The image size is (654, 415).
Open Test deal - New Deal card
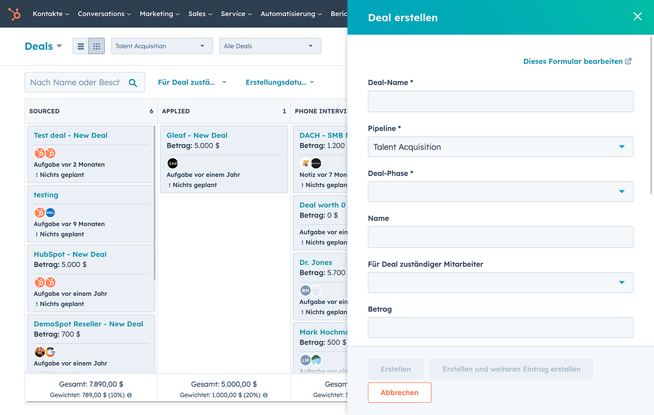coord(71,135)
